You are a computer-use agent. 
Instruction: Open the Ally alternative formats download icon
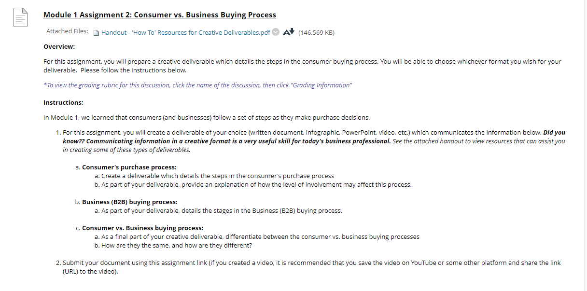point(287,32)
